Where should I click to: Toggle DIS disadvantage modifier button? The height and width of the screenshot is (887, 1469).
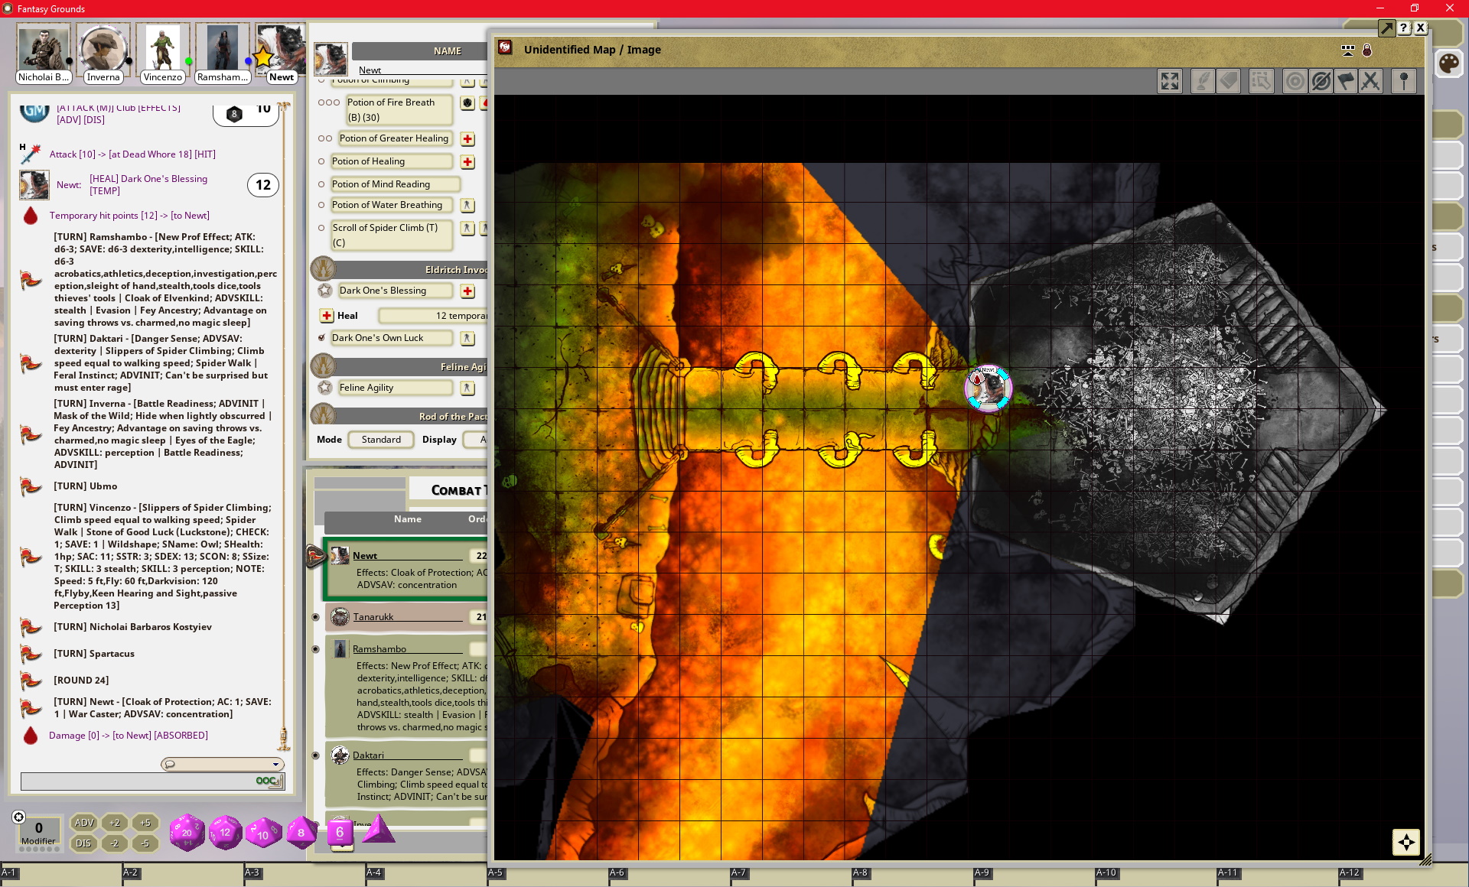84,843
